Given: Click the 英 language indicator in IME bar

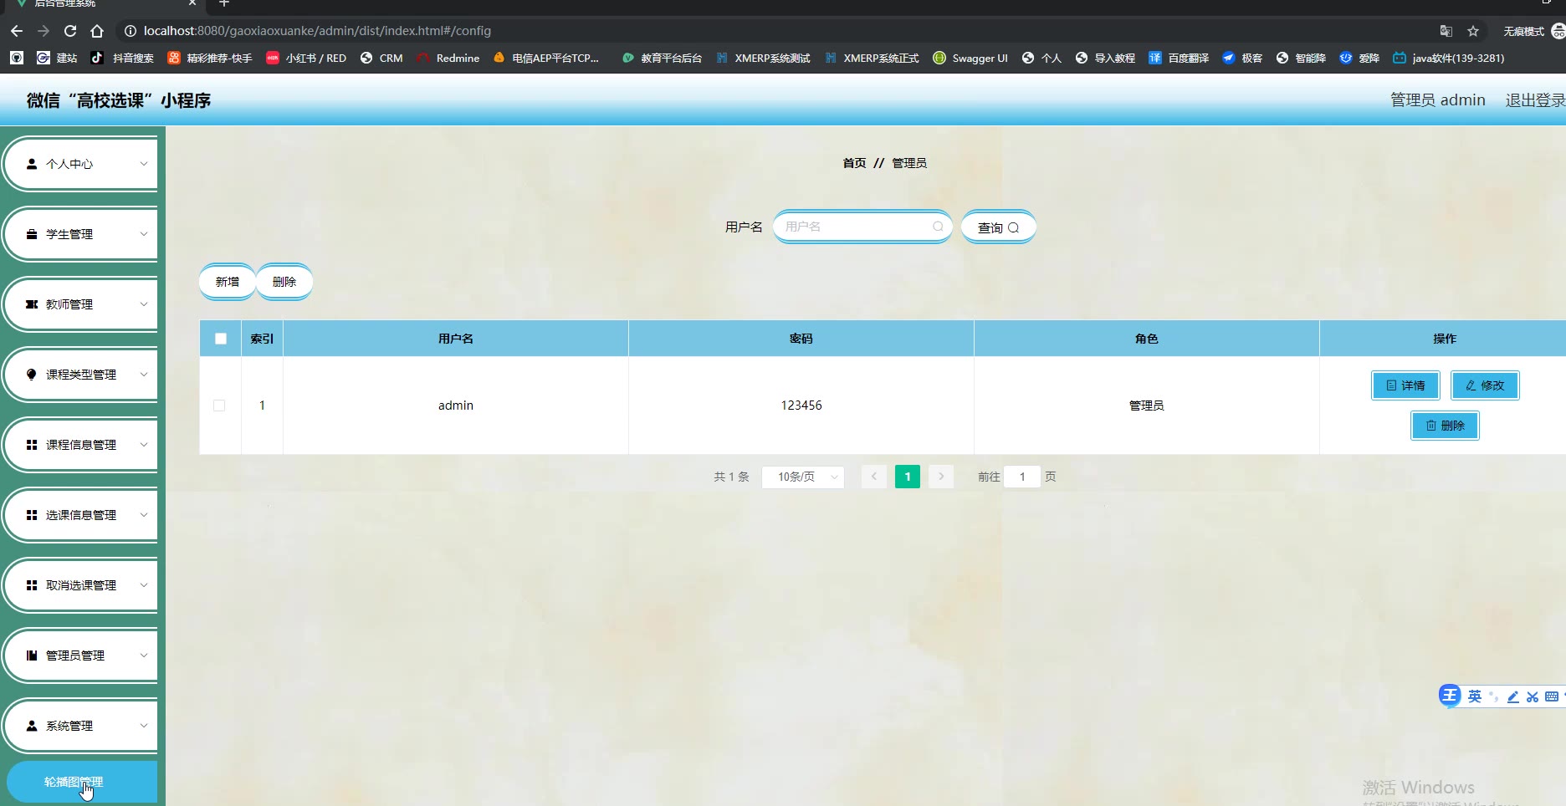Looking at the screenshot, I should pos(1474,696).
